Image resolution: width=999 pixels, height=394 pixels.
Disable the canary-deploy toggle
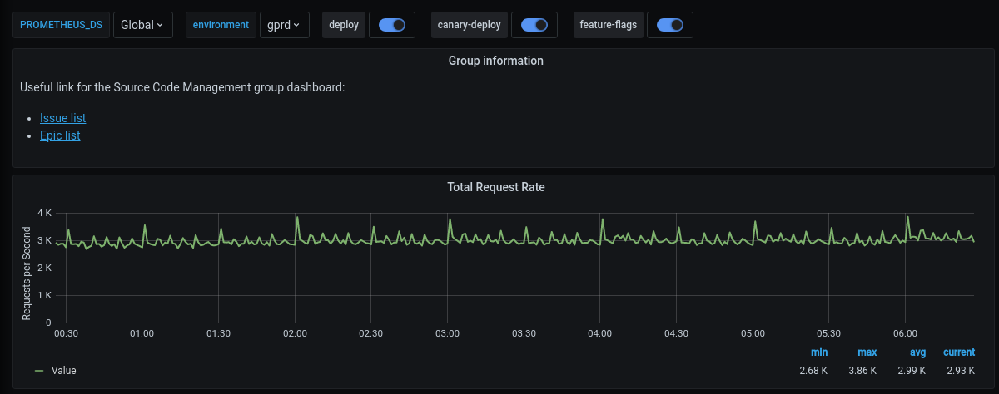534,25
